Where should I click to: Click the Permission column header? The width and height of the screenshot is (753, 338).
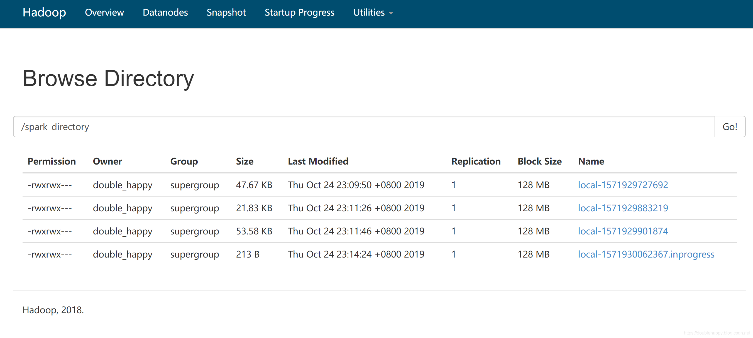pyautogui.click(x=52, y=161)
